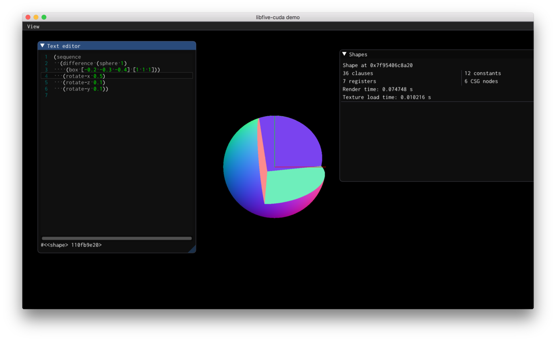Open the View menu
556x341 pixels.
(x=33, y=26)
